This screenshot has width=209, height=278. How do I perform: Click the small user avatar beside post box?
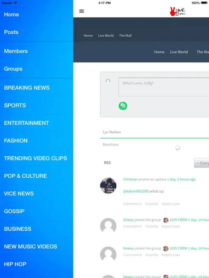pos(108,81)
